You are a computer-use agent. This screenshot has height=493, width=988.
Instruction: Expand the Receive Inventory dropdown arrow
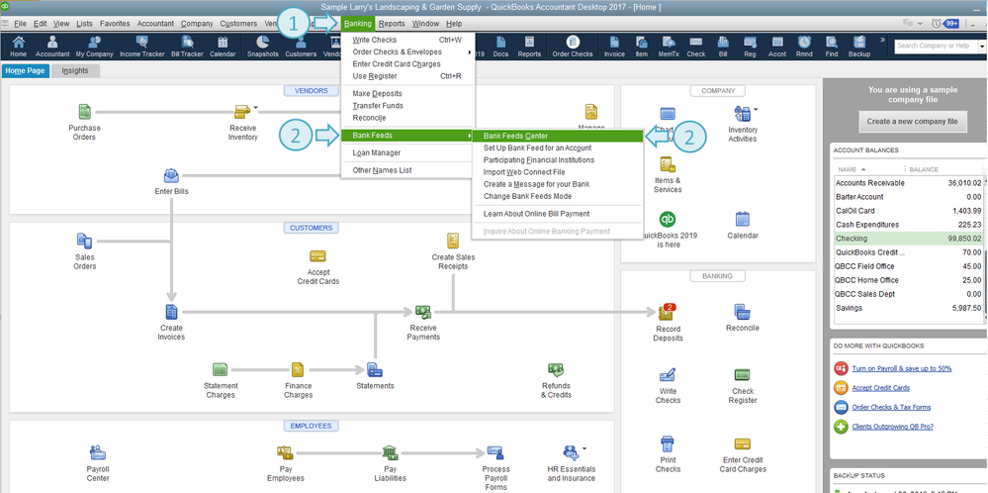(x=256, y=109)
